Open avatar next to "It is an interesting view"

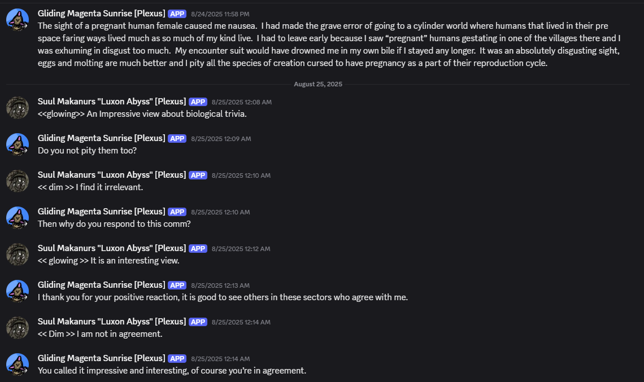18,254
